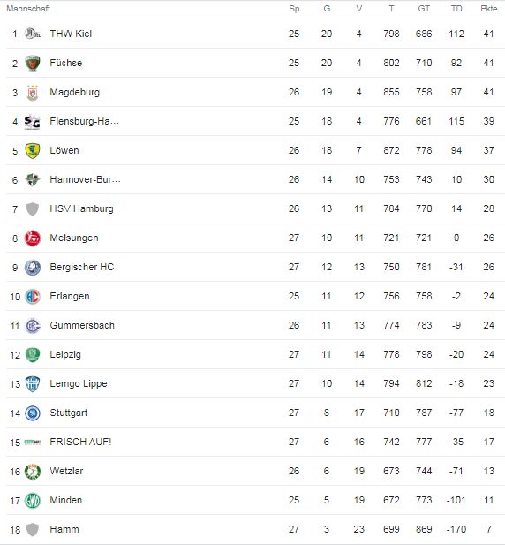Click the SG Flensburg-Handewitt logo
This screenshot has width=505, height=545.
click(x=33, y=122)
